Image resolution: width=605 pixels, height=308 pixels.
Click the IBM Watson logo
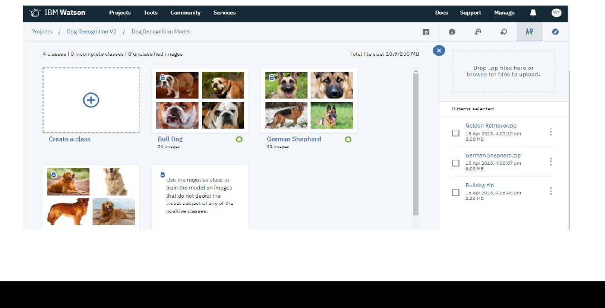pos(57,12)
